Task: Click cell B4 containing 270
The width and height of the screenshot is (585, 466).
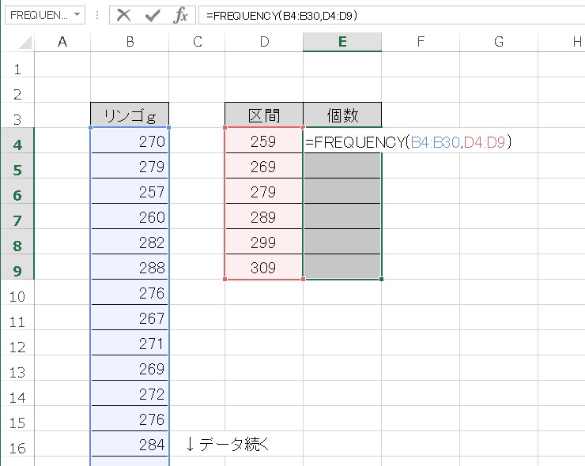Action: pos(130,141)
